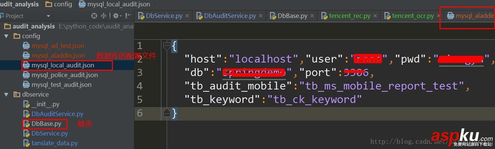Switch to the tencent_ocr.py editor tab
This screenshot has width=495, height=149.
(x=413, y=16)
